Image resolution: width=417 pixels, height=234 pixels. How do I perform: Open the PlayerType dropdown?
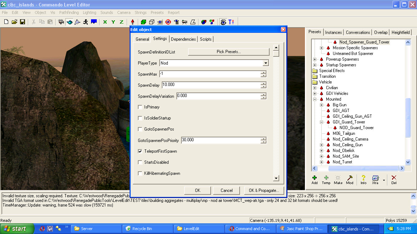click(x=265, y=63)
